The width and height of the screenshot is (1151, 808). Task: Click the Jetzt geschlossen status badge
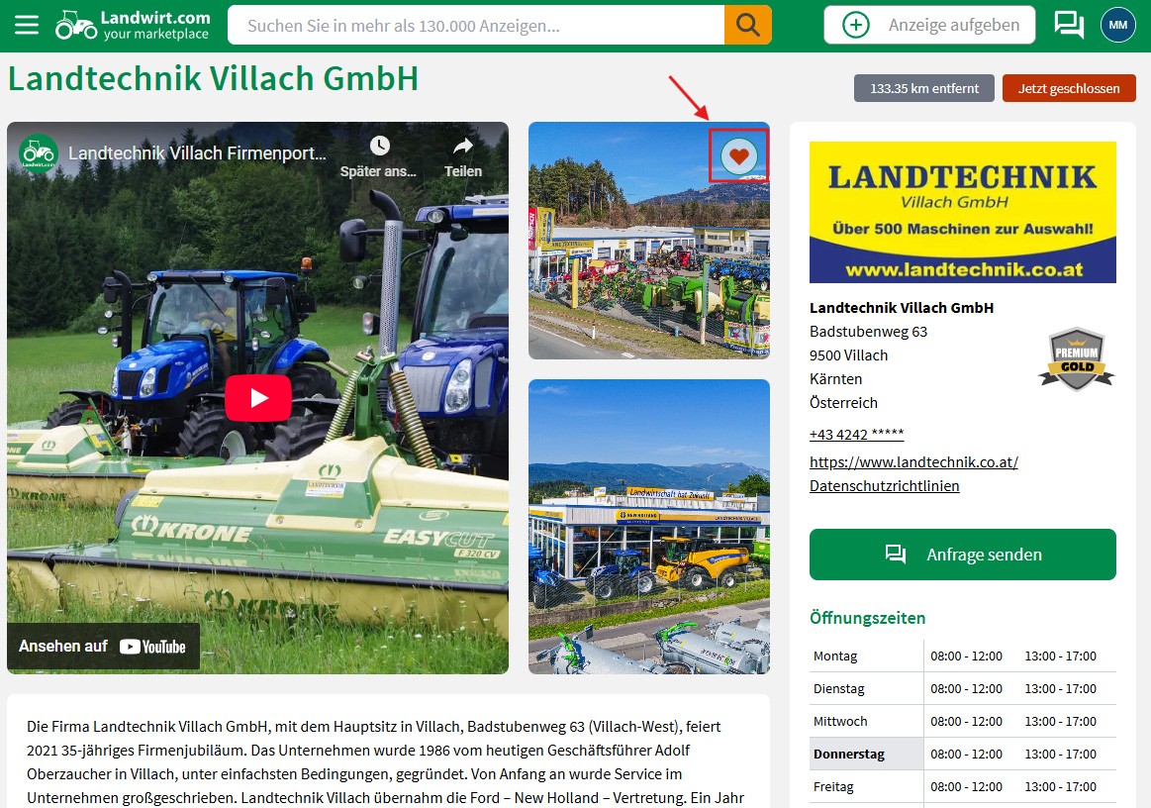pyautogui.click(x=1069, y=87)
